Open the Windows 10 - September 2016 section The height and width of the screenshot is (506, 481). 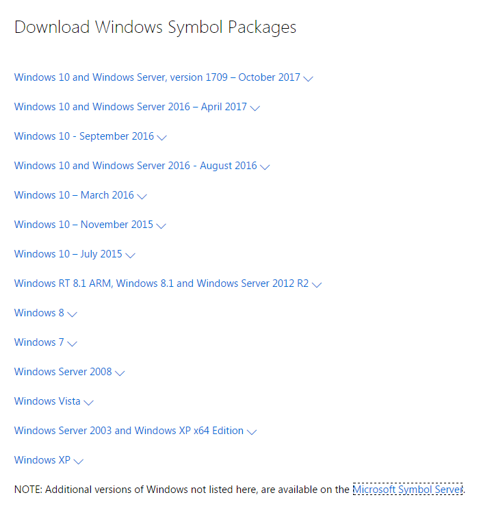click(x=90, y=136)
